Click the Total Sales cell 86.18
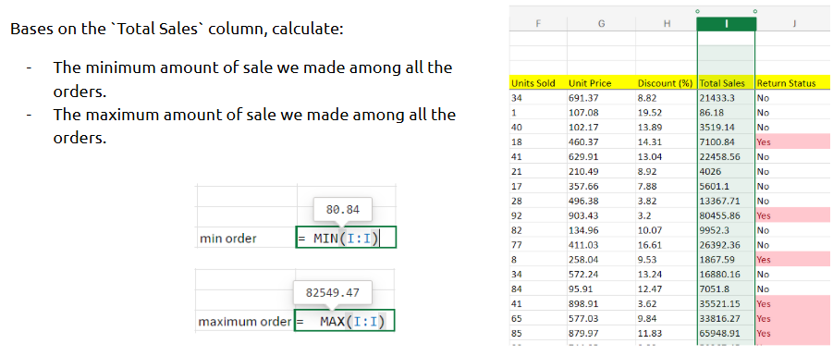833x356 pixels. point(726,113)
